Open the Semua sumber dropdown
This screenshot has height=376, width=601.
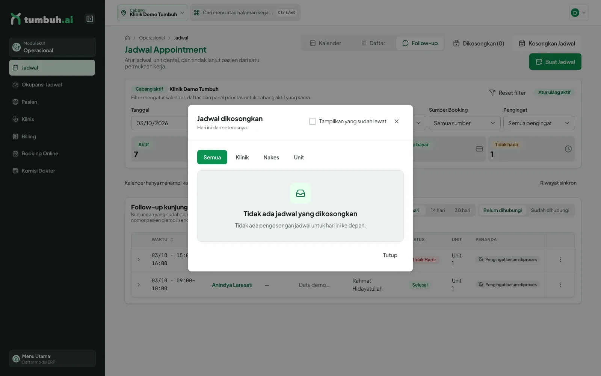[x=465, y=123]
